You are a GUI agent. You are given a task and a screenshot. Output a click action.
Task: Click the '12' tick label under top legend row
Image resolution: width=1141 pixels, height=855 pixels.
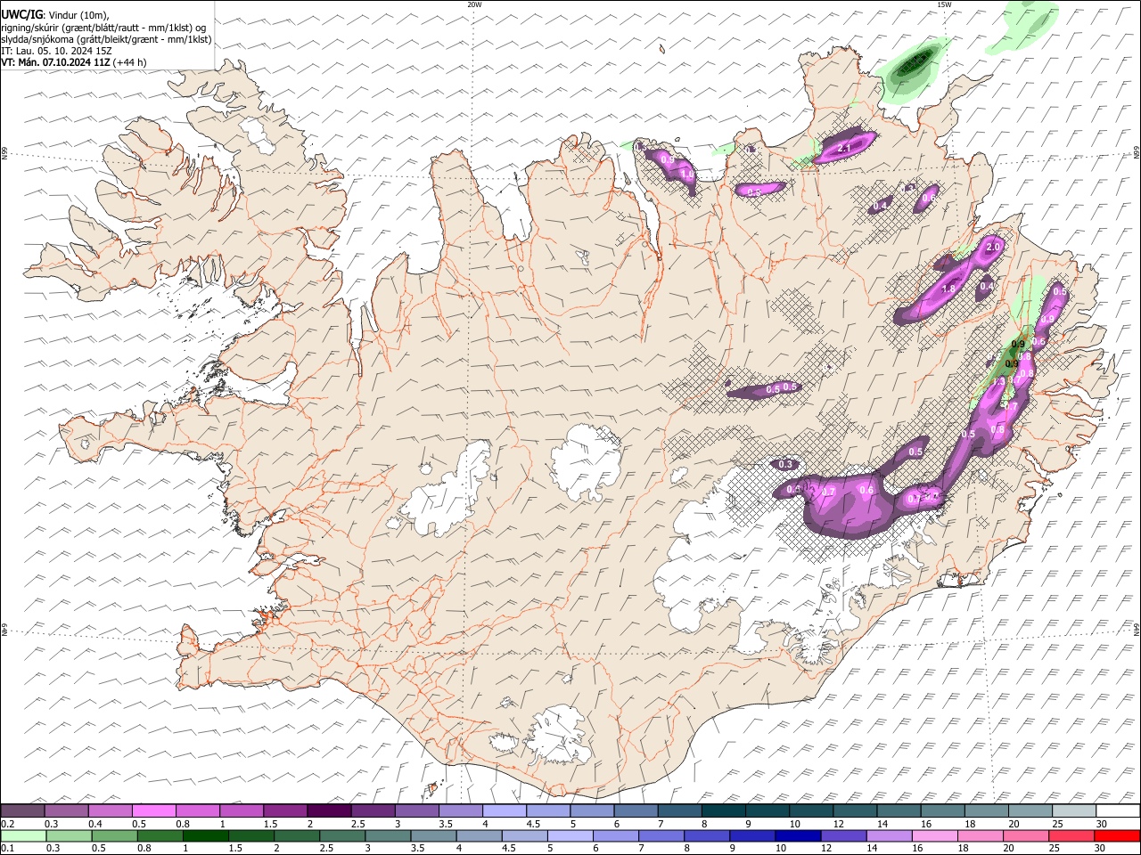click(x=837, y=824)
